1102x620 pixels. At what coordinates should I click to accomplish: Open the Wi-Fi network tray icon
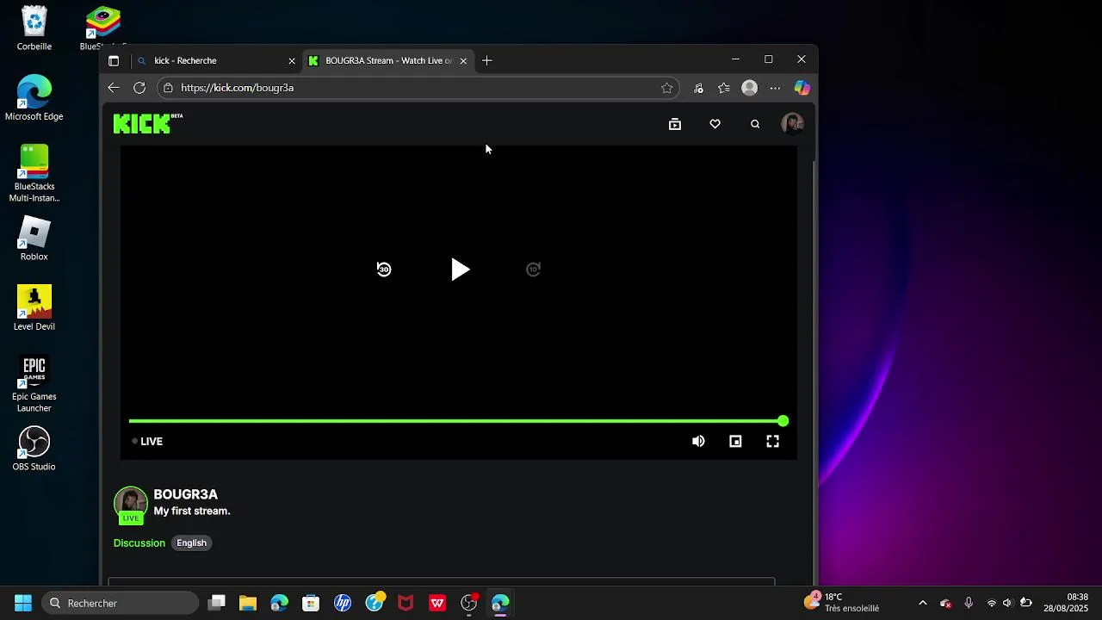pyautogui.click(x=991, y=603)
